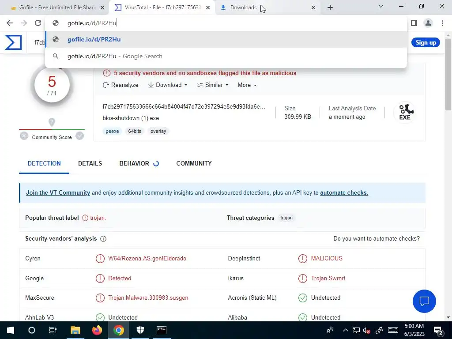452x339 pixels.
Task: Click the community score question marker
Action: pos(52,122)
